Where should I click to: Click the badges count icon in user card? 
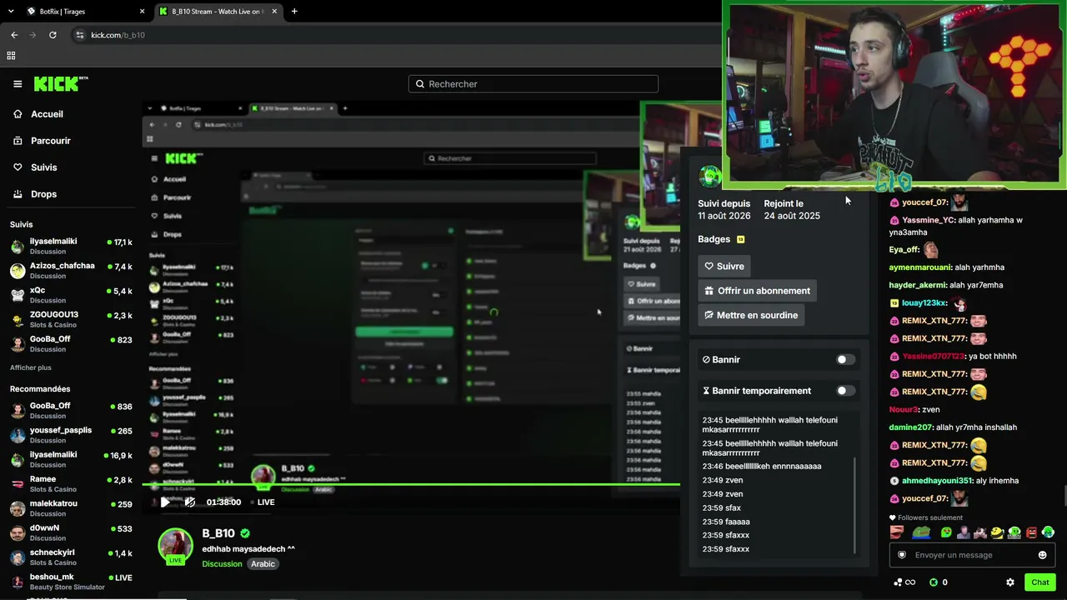point(740,239)
